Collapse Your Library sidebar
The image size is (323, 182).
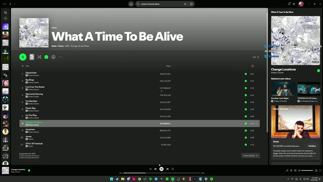tap(5, 12)
